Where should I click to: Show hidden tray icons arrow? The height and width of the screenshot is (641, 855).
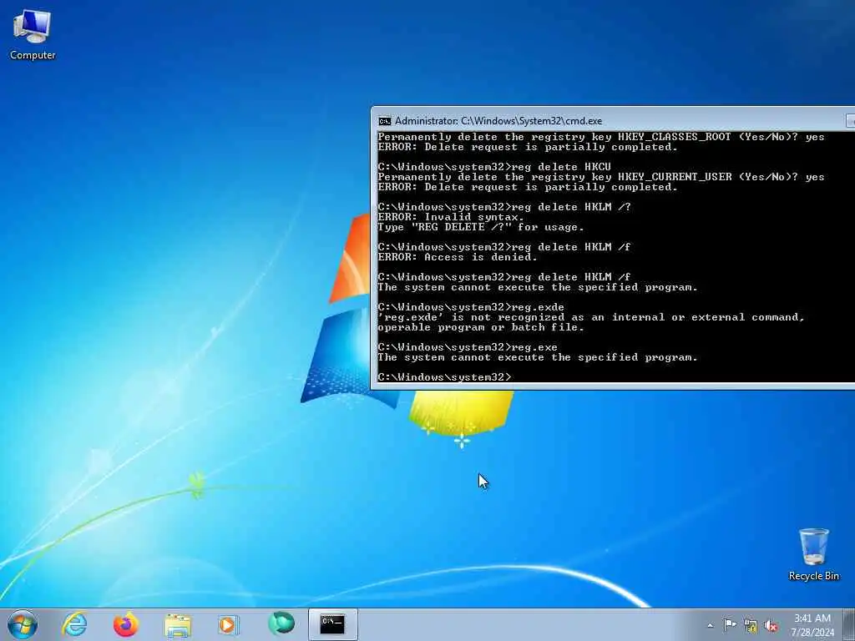coord(710,626)
